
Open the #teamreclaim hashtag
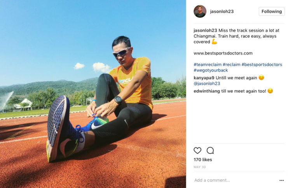click(x=208, y=65)
